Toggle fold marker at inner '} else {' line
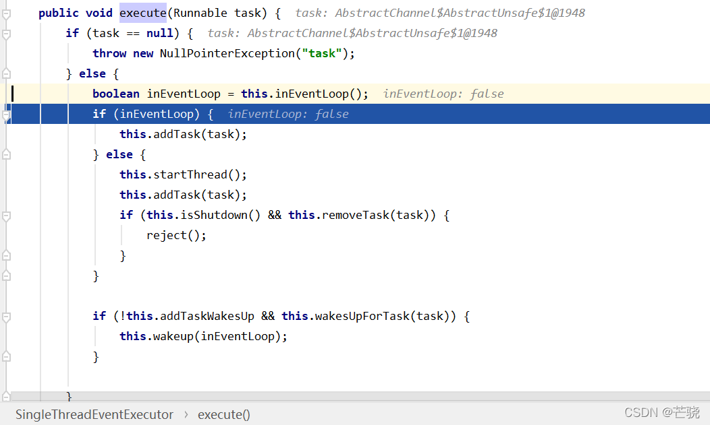Image resolution: width=710 pixels, height=425 pixels. 6,154
